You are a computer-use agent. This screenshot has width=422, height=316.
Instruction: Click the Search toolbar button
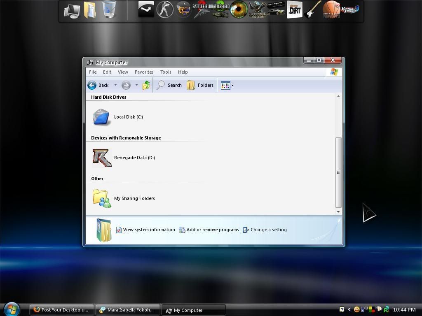pos(169,85)
